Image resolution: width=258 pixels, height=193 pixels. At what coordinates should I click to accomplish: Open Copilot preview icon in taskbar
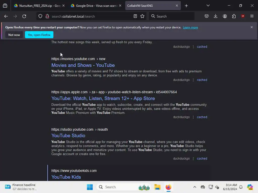[x=250, y=187]
